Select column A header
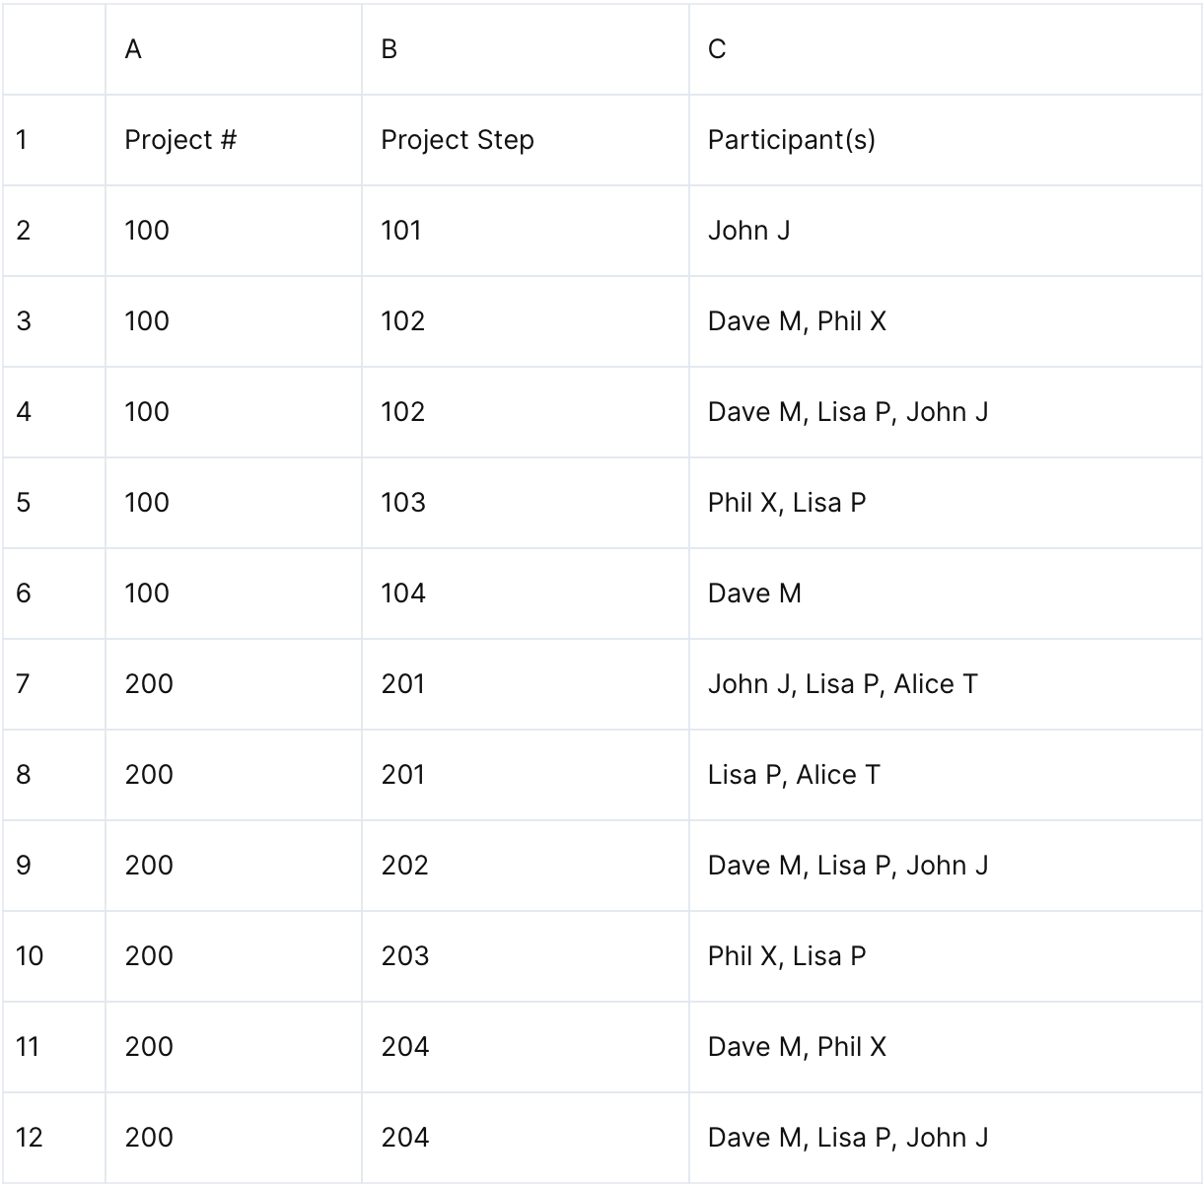 (233, 49)
